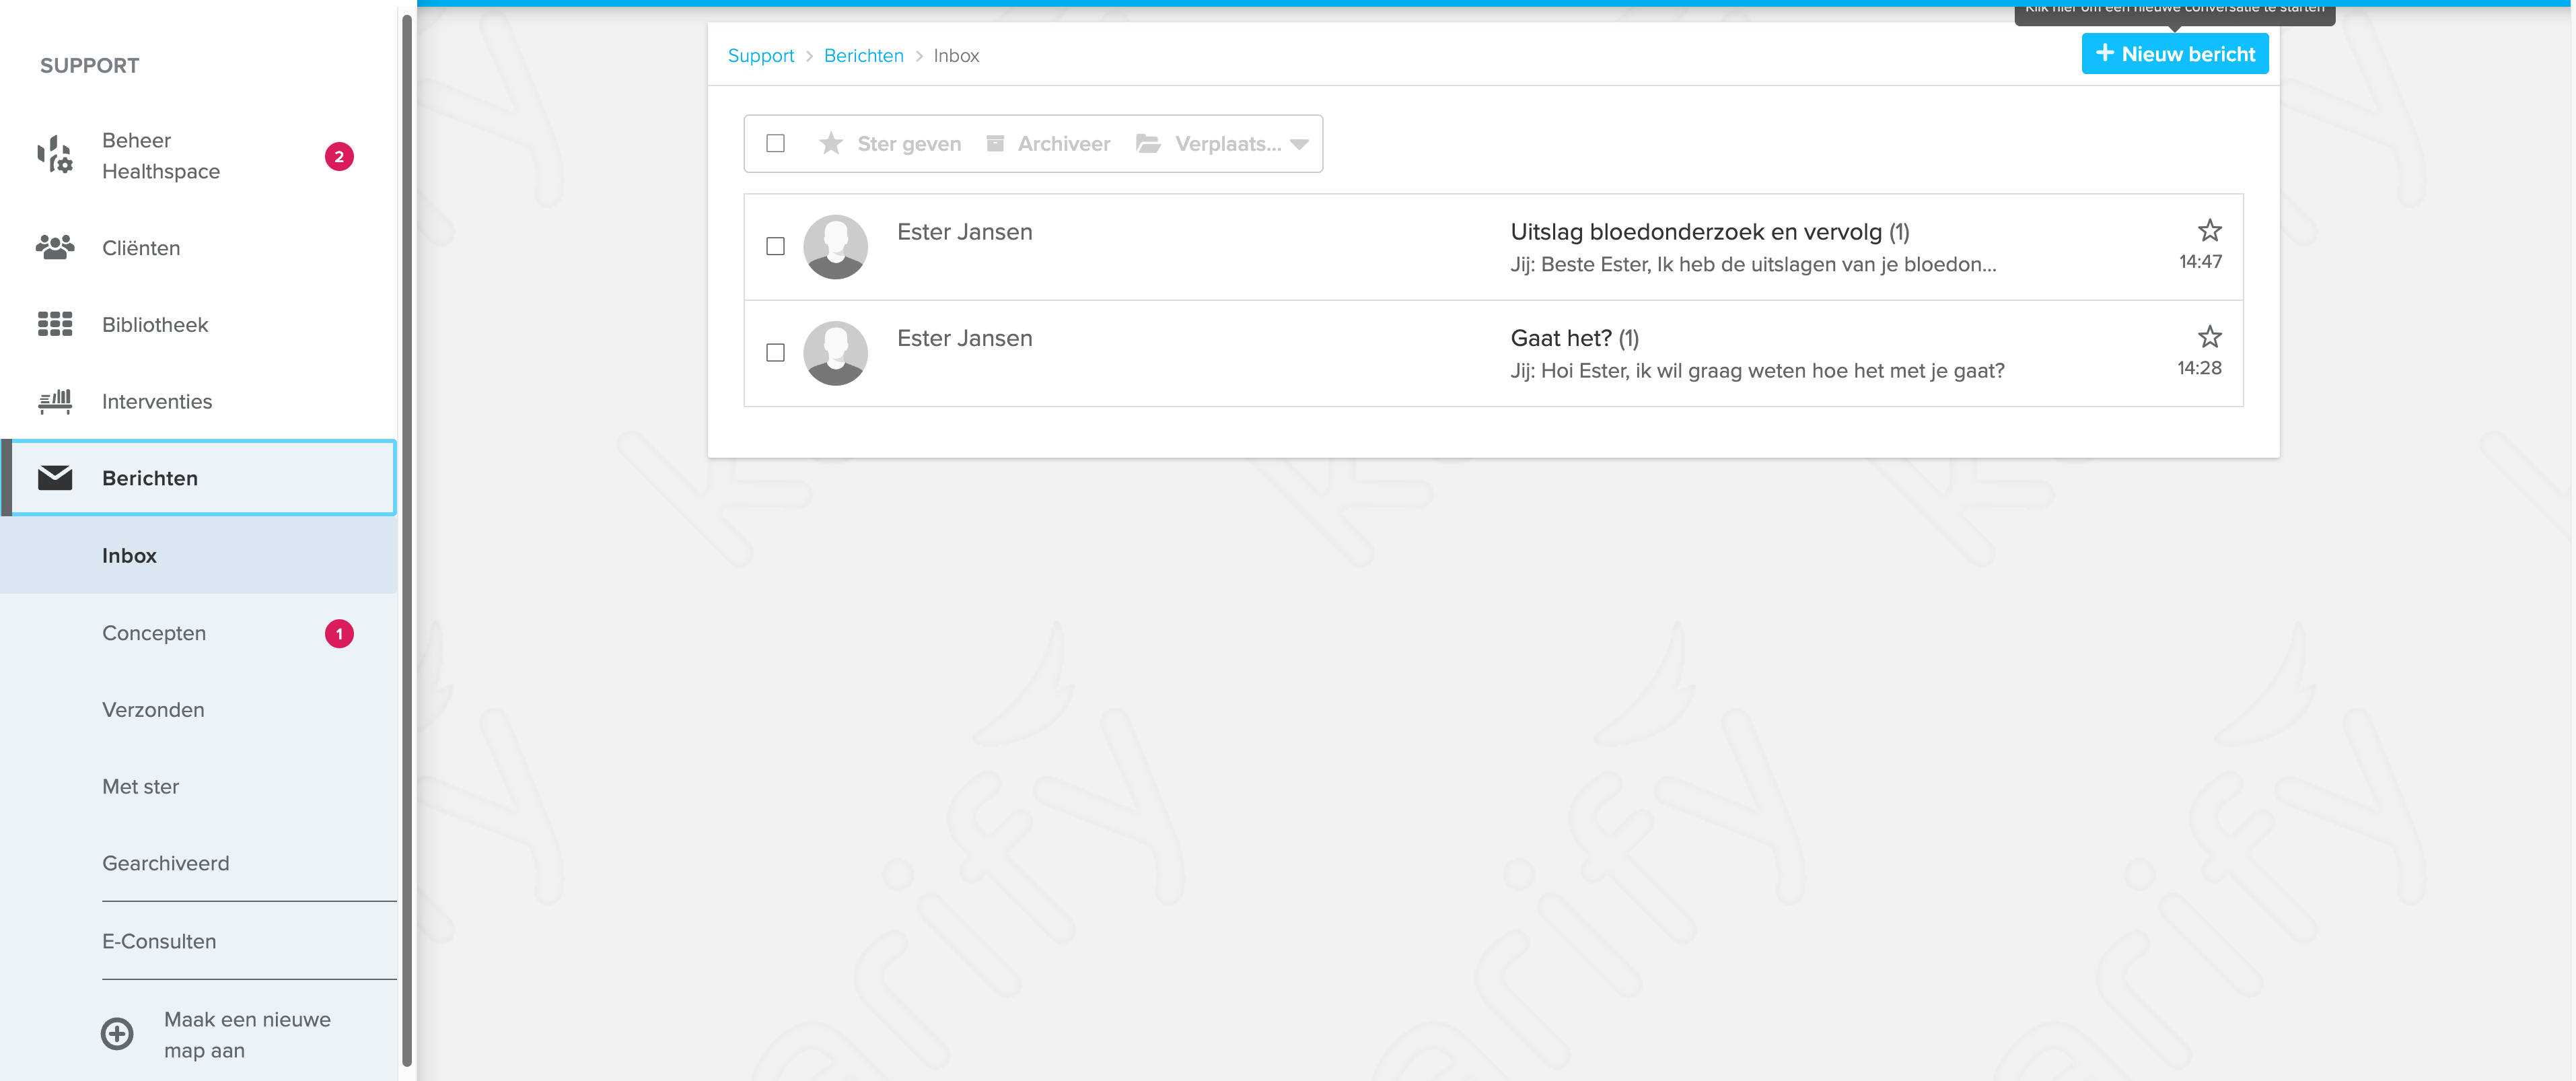Click the Ster geven button

click(890, 144)
